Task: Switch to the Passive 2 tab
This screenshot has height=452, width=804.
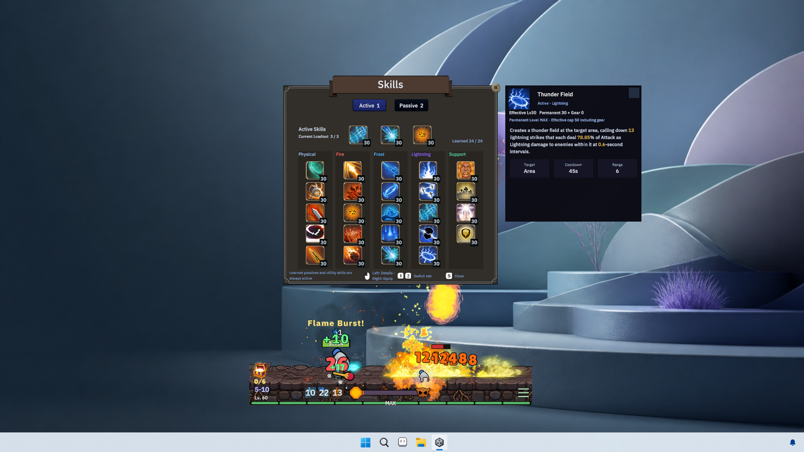Action: pyautogui.click(x=411, y=105)
